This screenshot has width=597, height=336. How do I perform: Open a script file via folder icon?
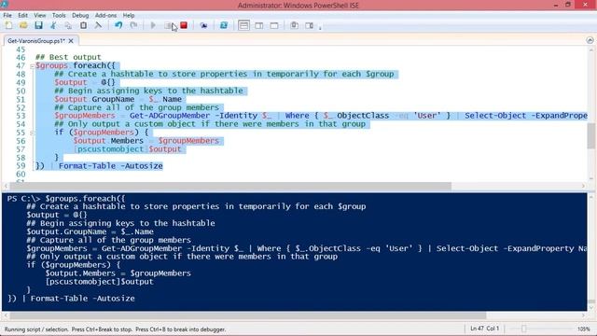click(23, 25)
